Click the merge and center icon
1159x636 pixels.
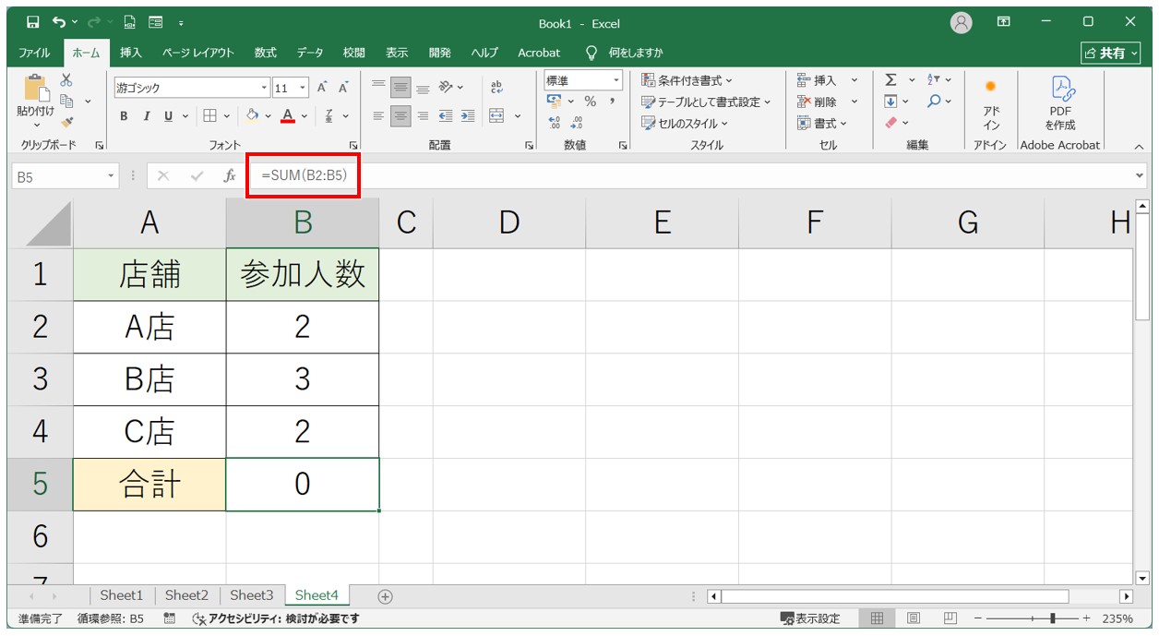496,115
